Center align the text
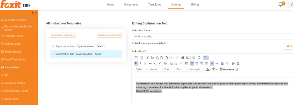This screenshot has height=105, width=293. click(x=197, y=63)
